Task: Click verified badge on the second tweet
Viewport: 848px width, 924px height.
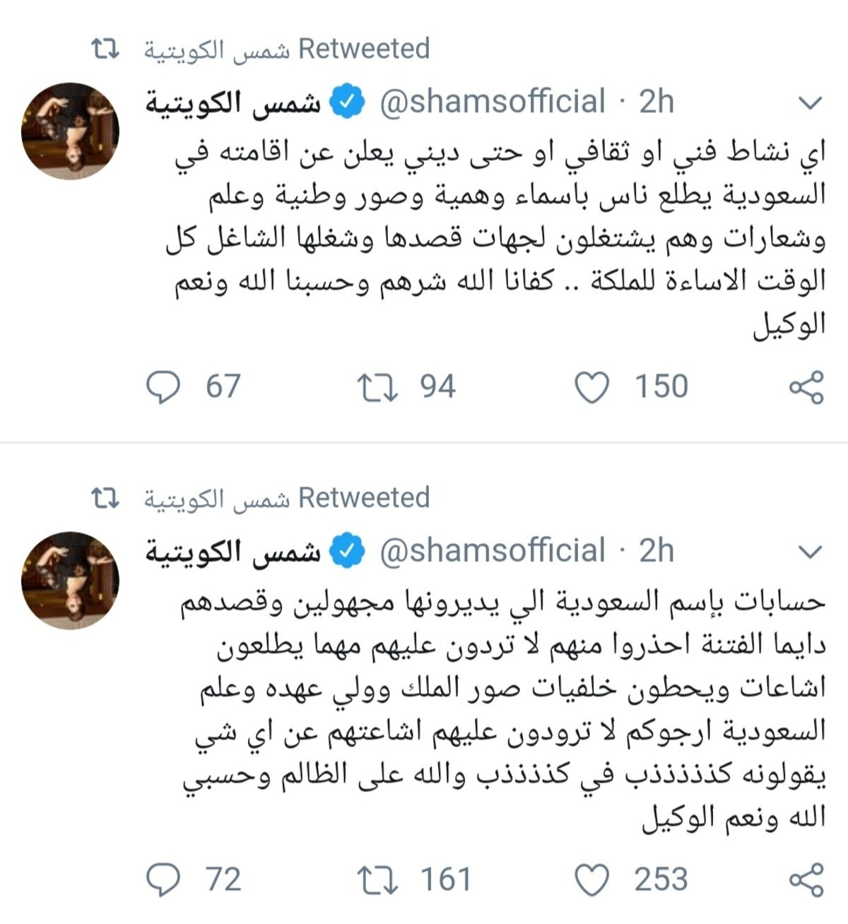Action: (x=348, y=551)
